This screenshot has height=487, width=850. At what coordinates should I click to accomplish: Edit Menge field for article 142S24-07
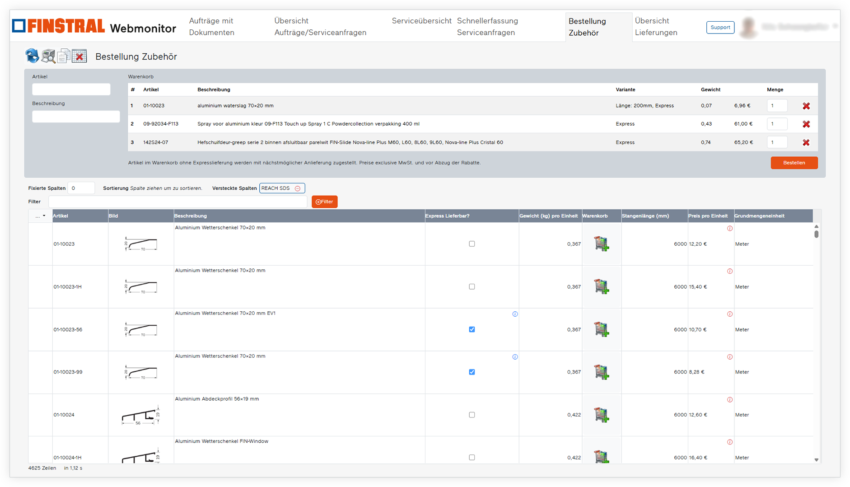[777, 142]
